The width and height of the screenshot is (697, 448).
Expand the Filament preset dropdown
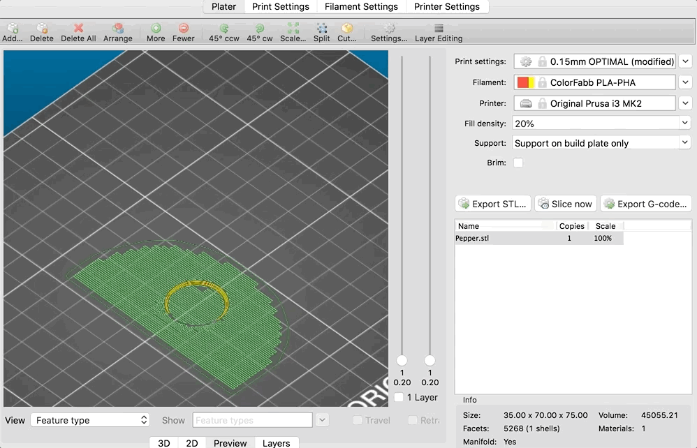[x=685, y=82]
